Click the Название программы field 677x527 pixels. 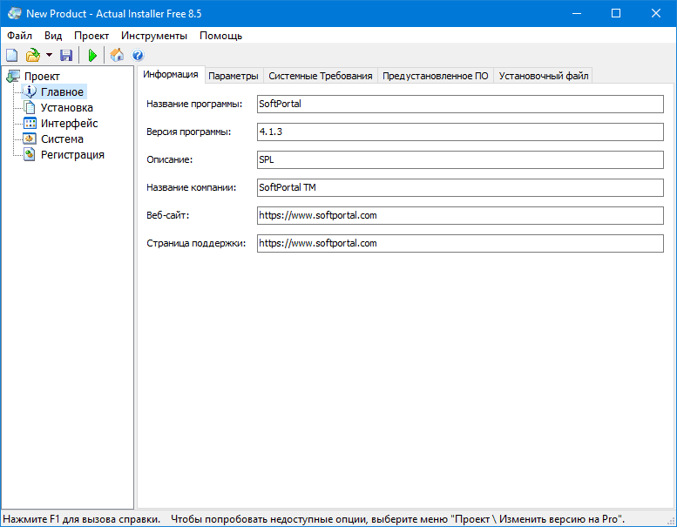[x=460, y=104]
